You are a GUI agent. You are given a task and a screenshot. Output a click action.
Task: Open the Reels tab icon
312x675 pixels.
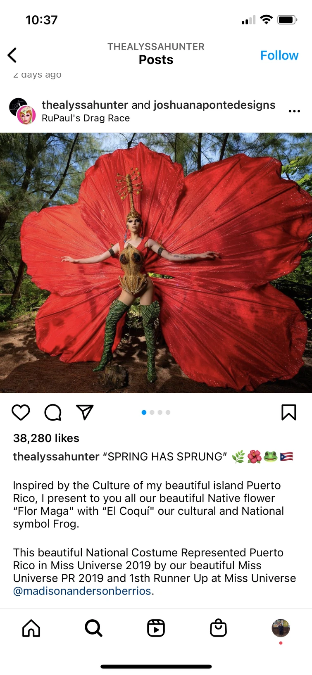click(x=156, y=628)
